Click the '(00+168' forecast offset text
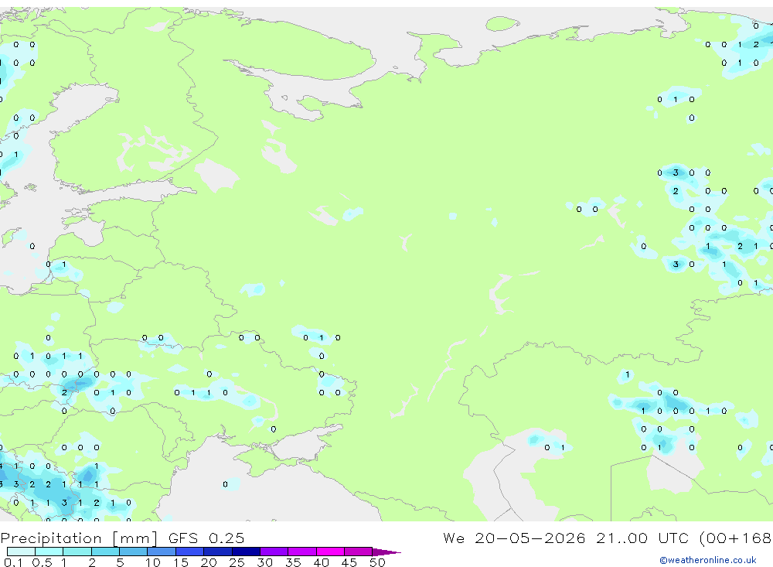Screen dimensions: 773x567 (x=735, y=538)
